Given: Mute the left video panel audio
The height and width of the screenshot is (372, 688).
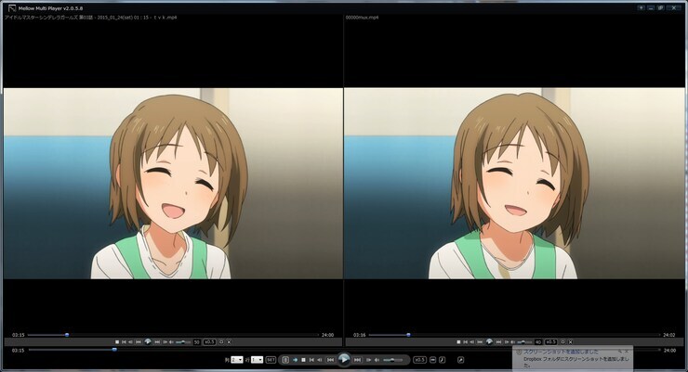Looking at the screenshot, I should tap(171, 341).
